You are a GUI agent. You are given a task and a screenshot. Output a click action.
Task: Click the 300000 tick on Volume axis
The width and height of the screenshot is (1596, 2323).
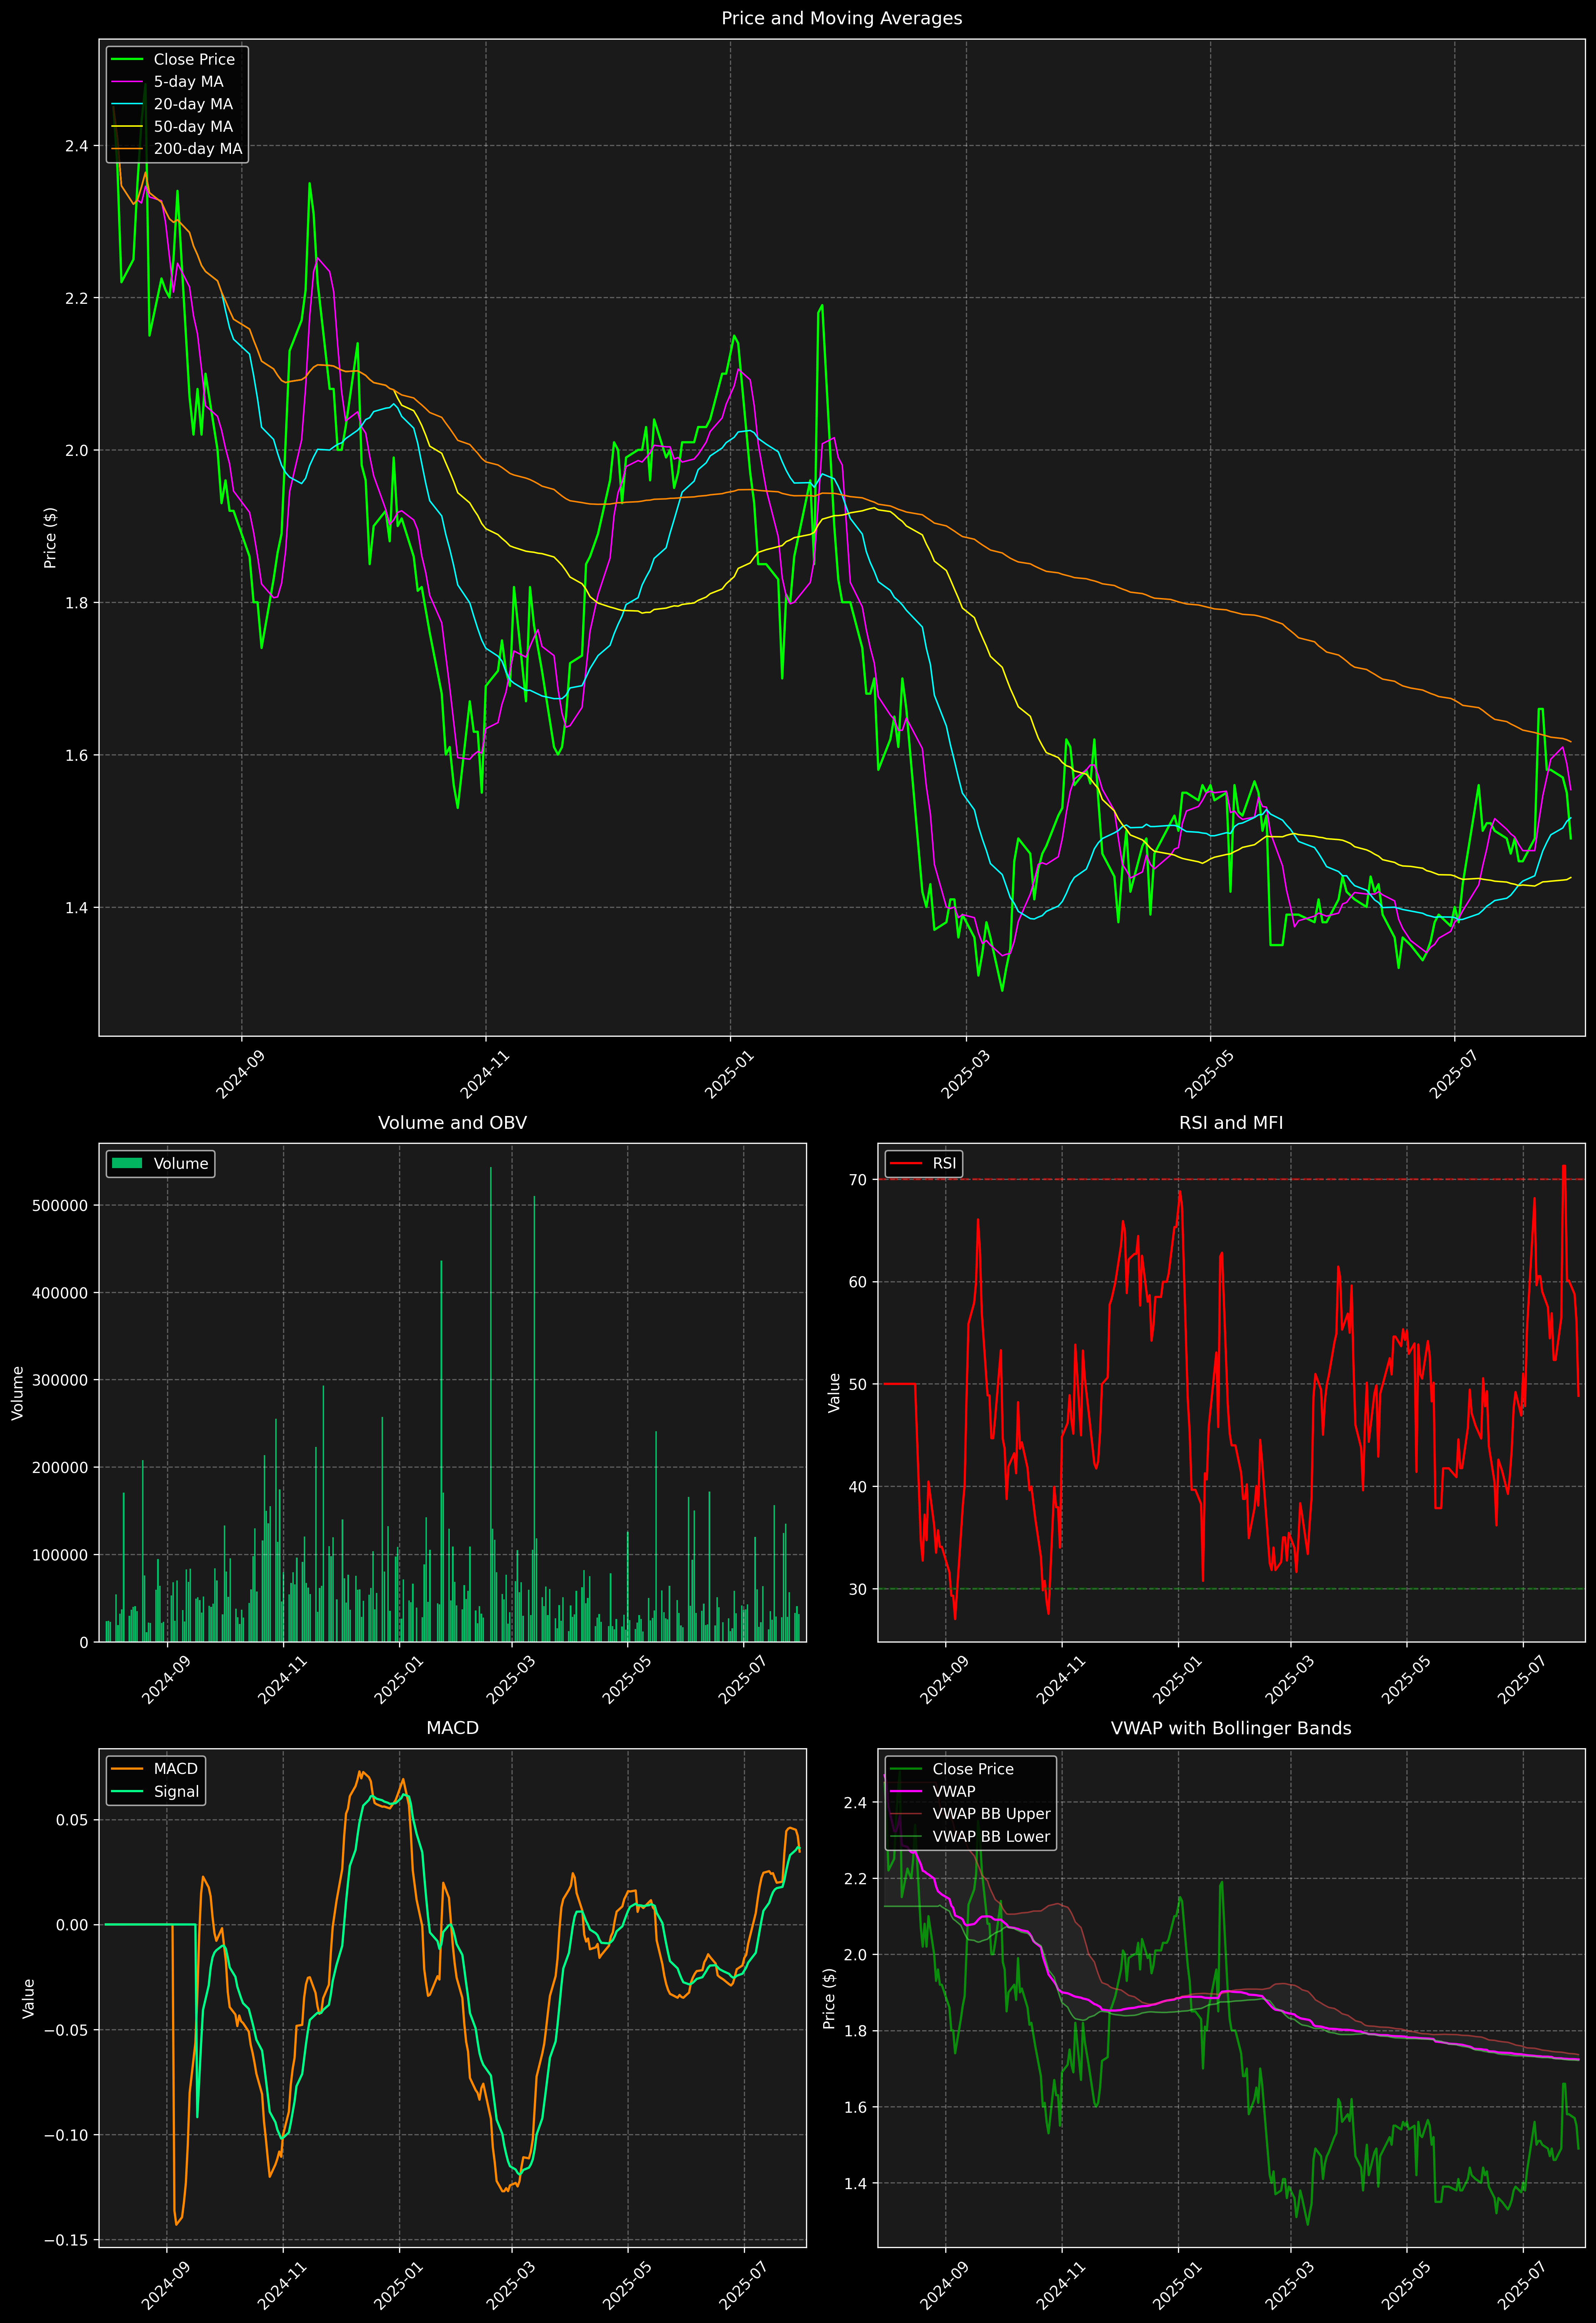(60, 1380)
